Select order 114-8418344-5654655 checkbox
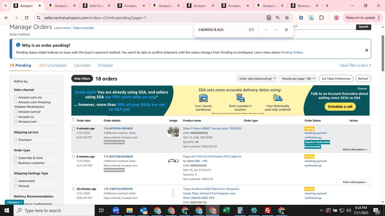Image resolution: width=385 pixels, height=216 pixels. [74, 128]
